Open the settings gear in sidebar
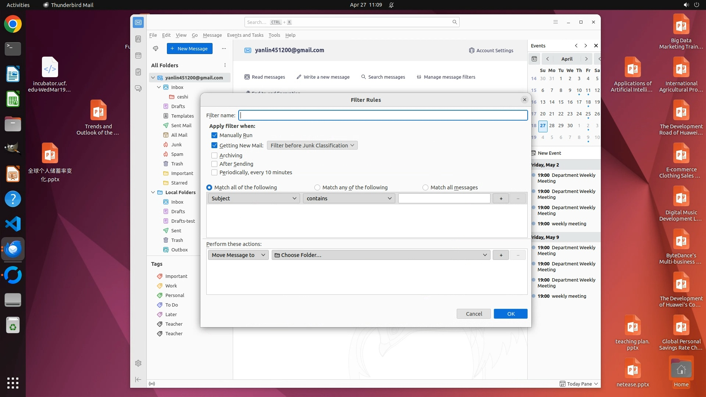Viewport: 706px width, 397px height. point(138,363)
